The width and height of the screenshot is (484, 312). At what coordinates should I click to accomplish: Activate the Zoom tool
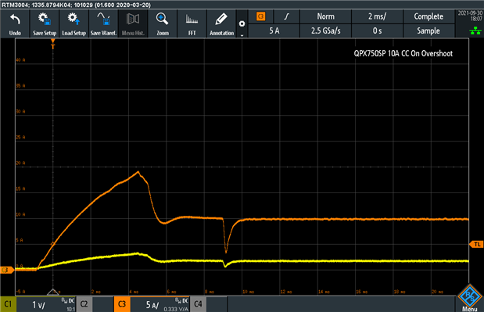[163, 23]
